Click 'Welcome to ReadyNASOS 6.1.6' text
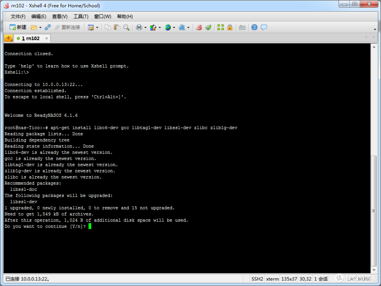The width and height of the screenshot is (381, 286). pos(41,115)
